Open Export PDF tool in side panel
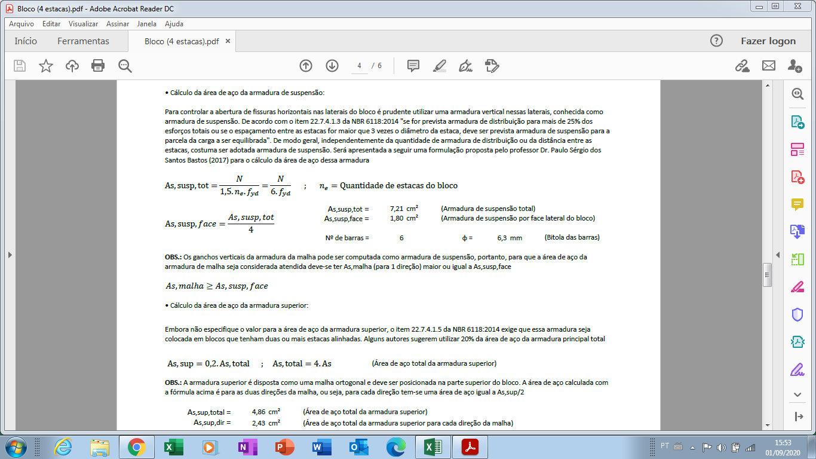Screen dimensions: 816x459 click(797, 122)
